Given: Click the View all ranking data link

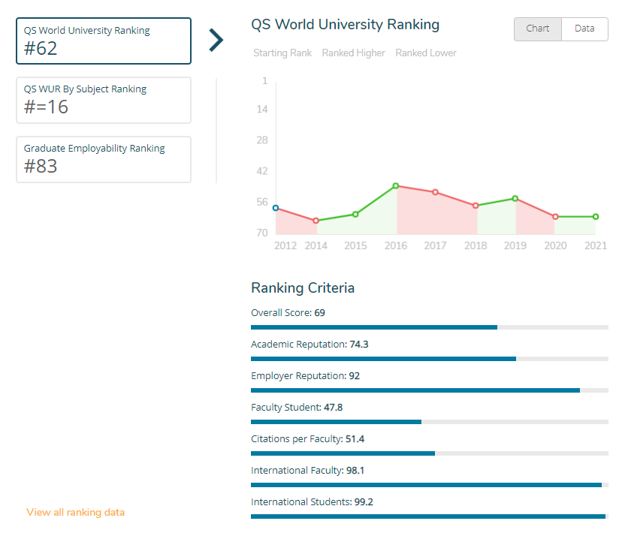Looking at the screenshot, I should [75, 513].
